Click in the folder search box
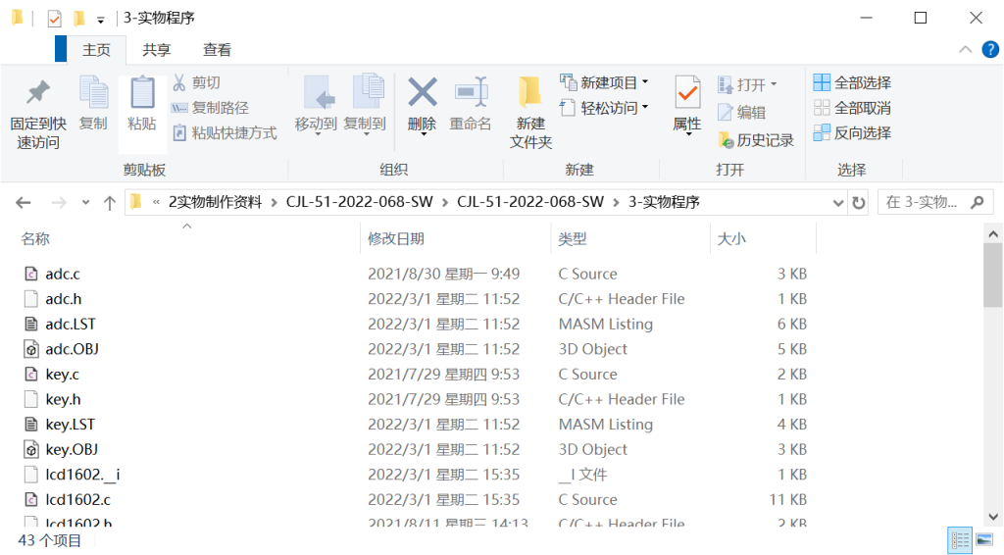This screenshot has height=555, width=1004. (x=925, y=203)
